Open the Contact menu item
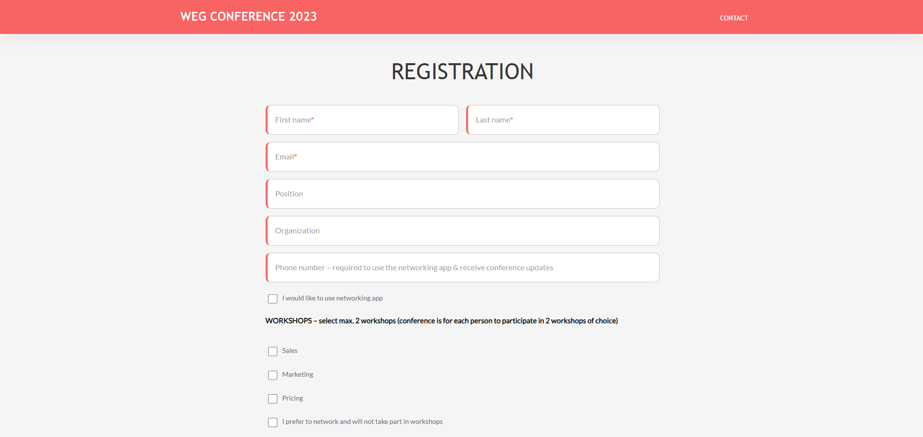Image resolution: width=923 pixels, height=437 pixels. 734,18
